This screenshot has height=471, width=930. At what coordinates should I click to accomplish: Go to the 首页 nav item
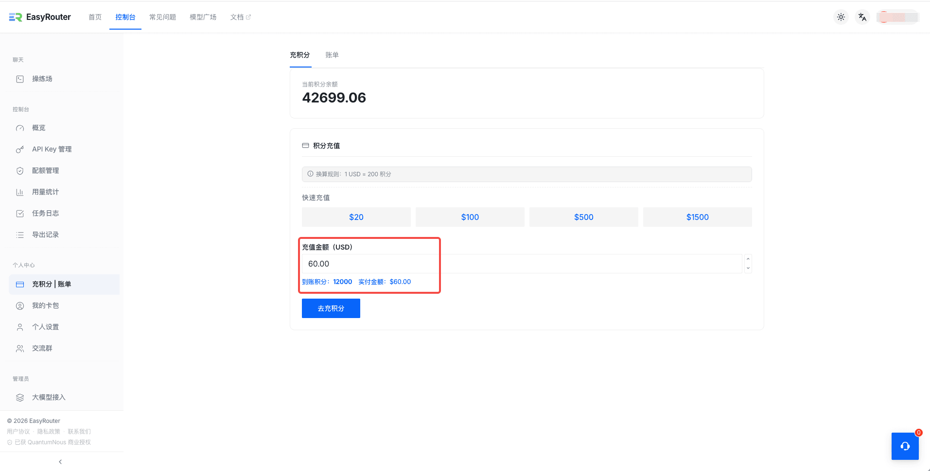tap(95, 17)
